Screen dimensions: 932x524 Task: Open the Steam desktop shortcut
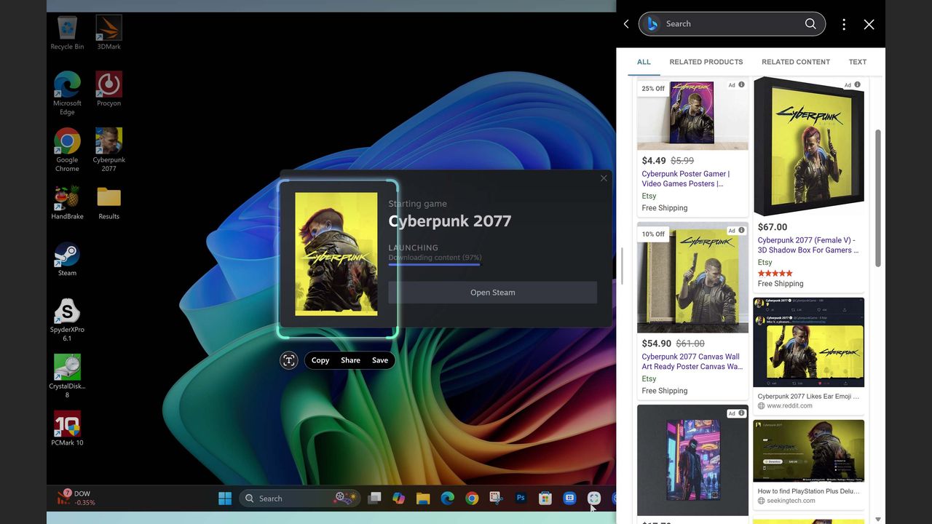tap(67, 259)
